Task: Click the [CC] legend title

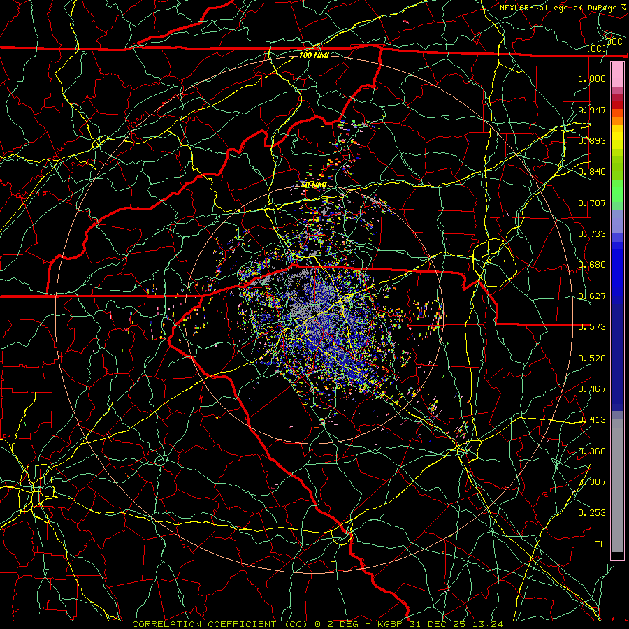Action: pyautogui.click(x=597, y=49)
